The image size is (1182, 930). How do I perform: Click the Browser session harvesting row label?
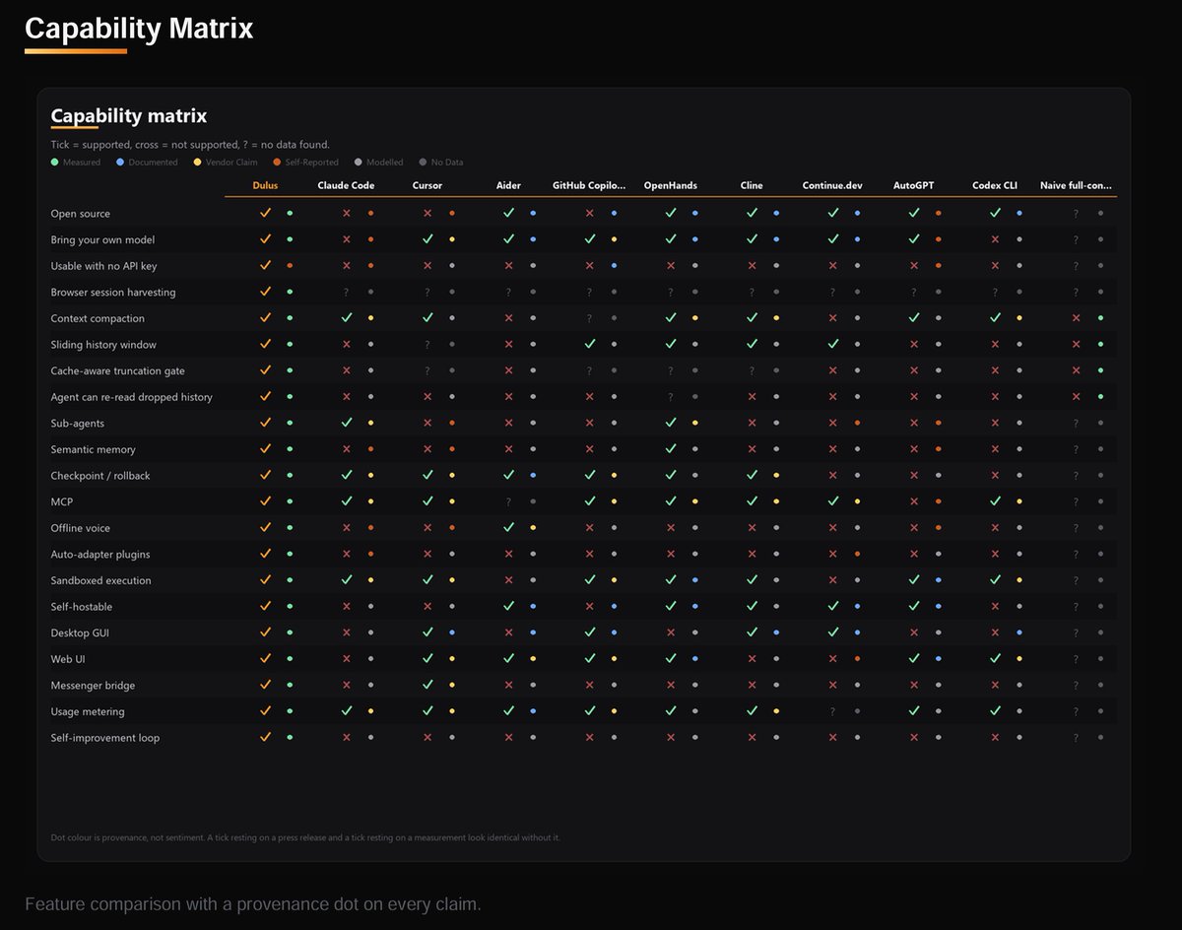coord(113,292)
